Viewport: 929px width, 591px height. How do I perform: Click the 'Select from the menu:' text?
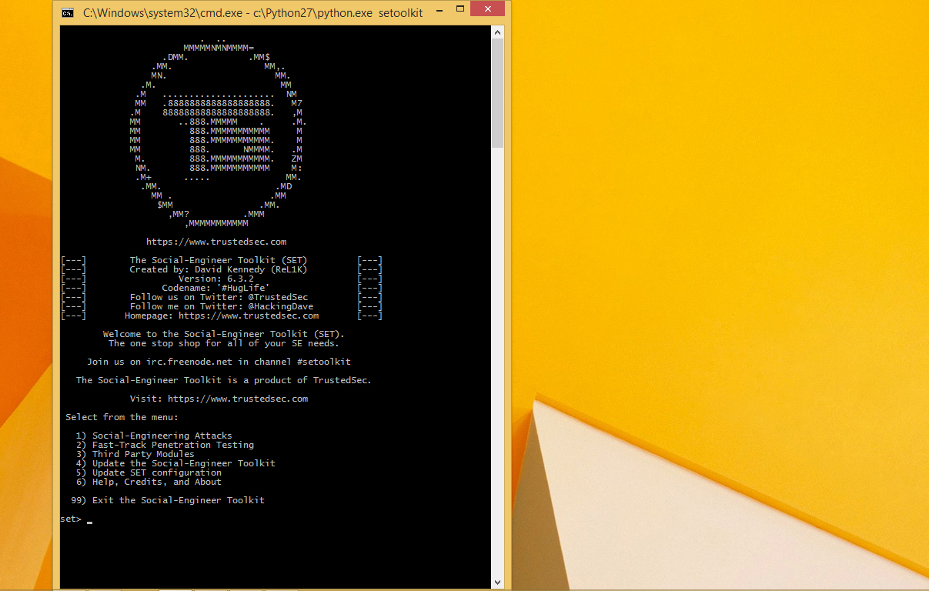pyautogui.click(x=122, y=417)
